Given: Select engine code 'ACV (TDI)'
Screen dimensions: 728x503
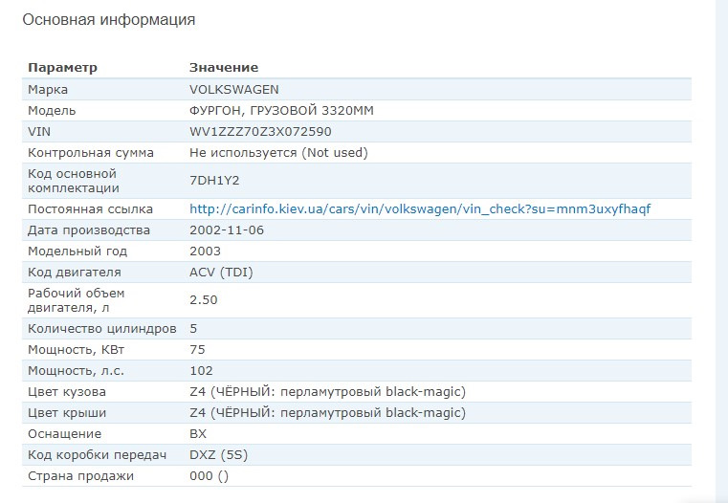Looking at the screenshot, I should [x=221, y=273].
